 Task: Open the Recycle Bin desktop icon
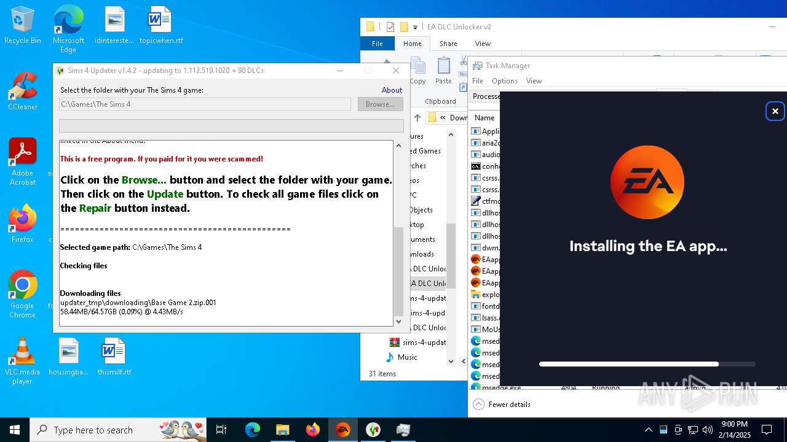click(23, 25)
